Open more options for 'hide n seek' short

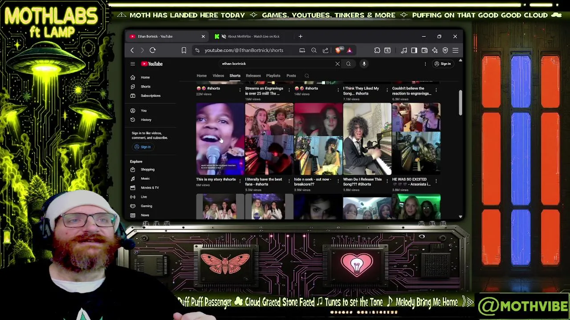click(338, 181)
